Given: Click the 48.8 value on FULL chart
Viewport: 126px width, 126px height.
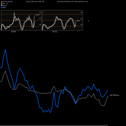Looking at the screenshot, I should 78,21.
